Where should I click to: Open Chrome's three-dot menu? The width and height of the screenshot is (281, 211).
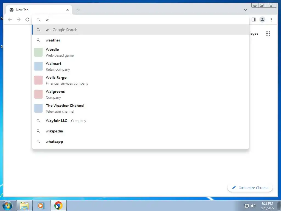coord(271,20)
